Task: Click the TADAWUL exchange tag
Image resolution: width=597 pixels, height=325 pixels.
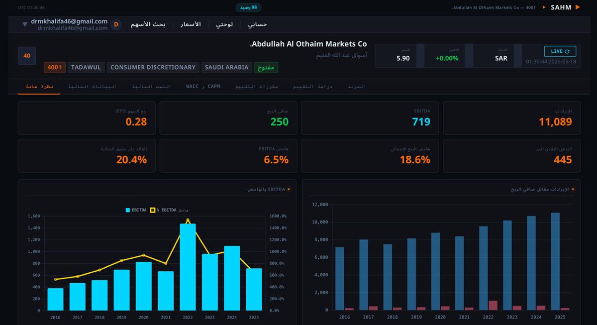Action: (x=86, y=67)
